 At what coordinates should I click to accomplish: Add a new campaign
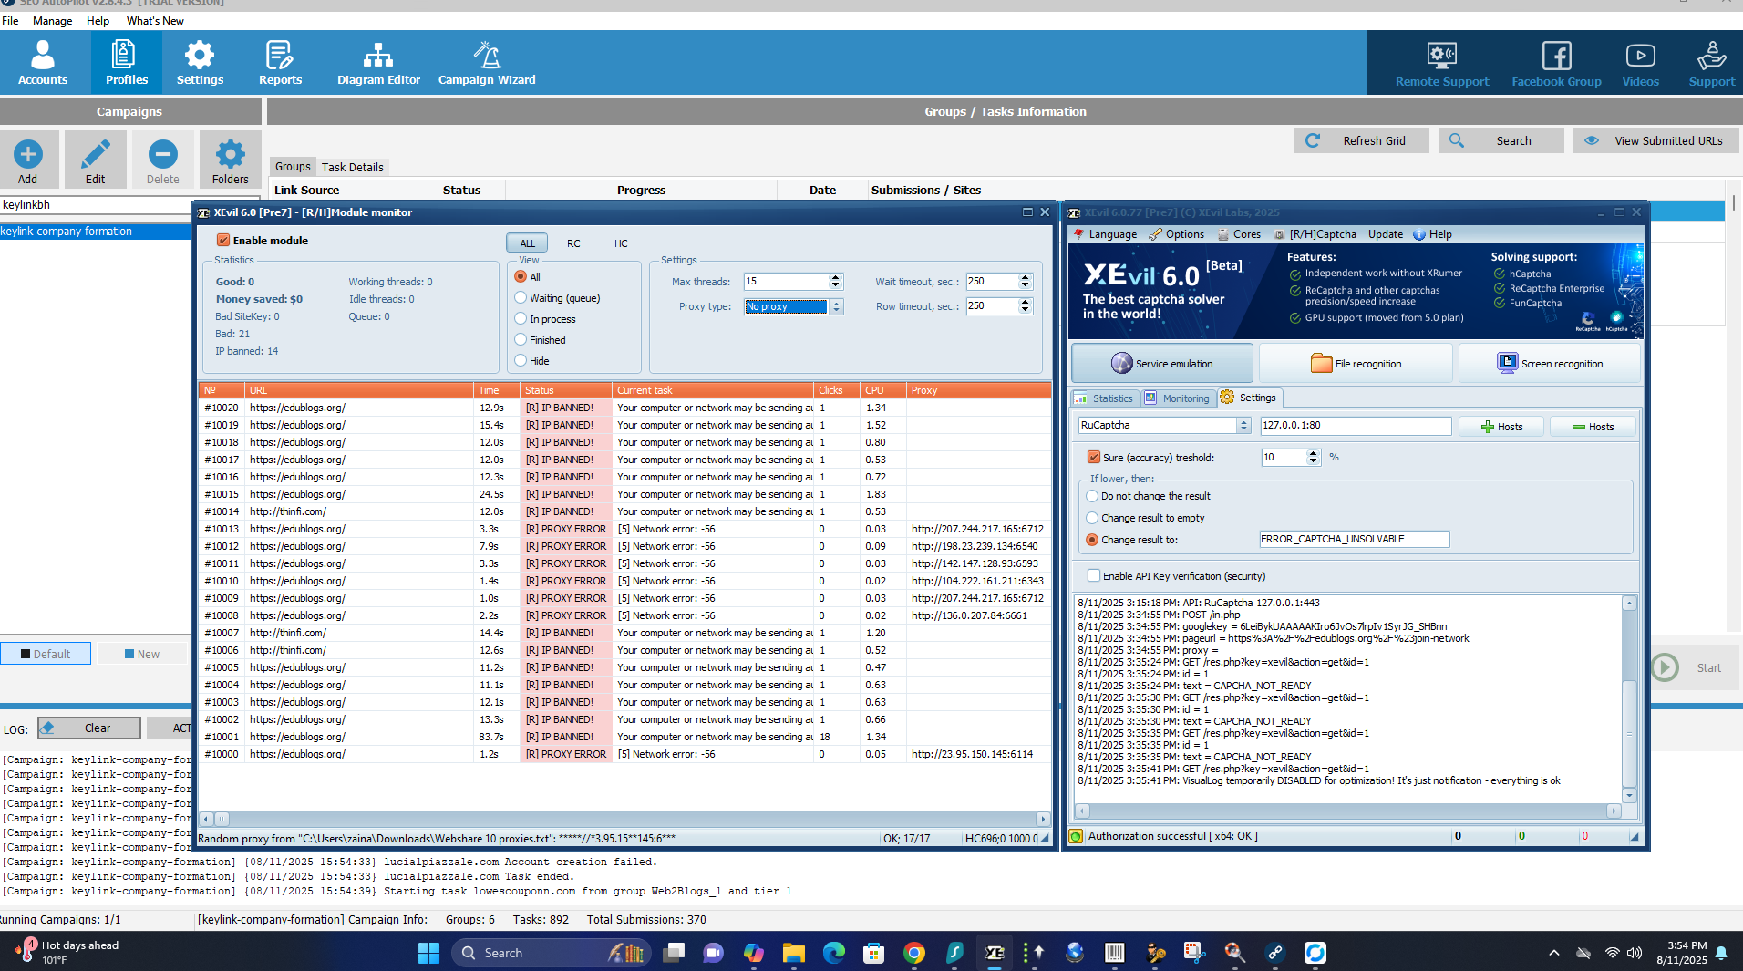(28, 160)
